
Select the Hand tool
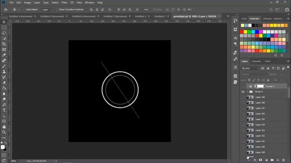coord(4,127)
